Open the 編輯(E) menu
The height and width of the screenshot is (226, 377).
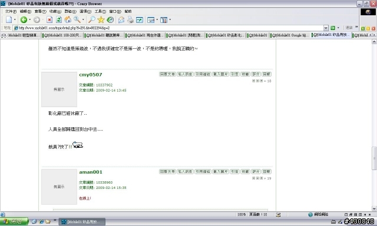pos(25,11)
